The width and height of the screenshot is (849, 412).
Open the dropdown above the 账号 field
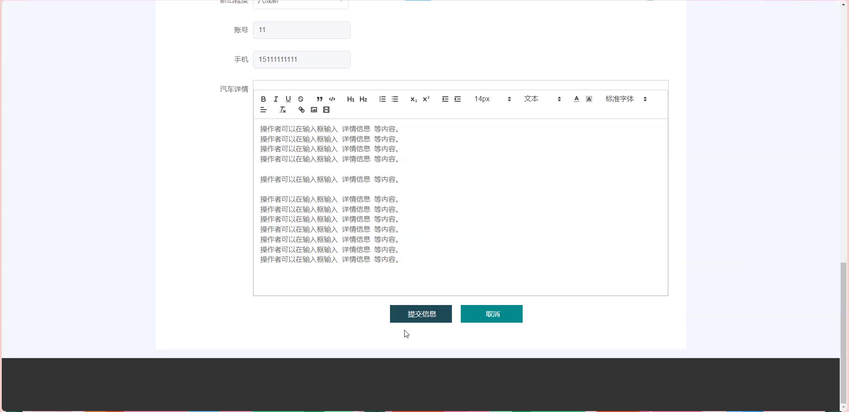pyautogui.click(x=301, y=4)
